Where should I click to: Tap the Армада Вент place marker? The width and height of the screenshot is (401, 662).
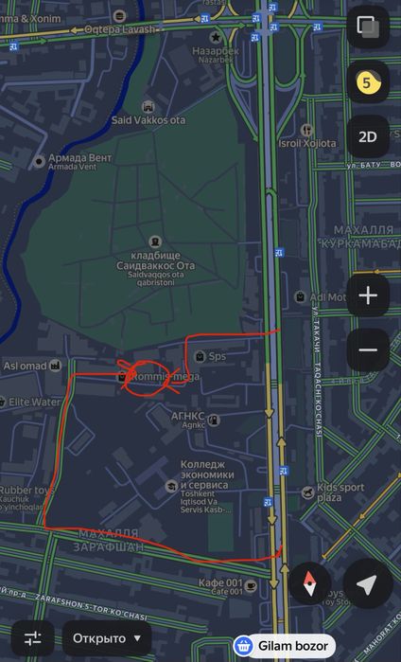(x=40, y=161)
